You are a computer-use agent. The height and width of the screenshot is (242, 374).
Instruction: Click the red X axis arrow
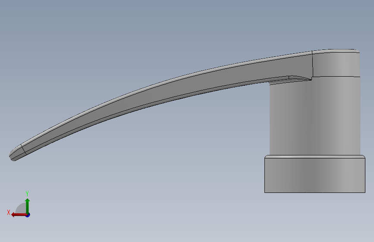[19, 215]
